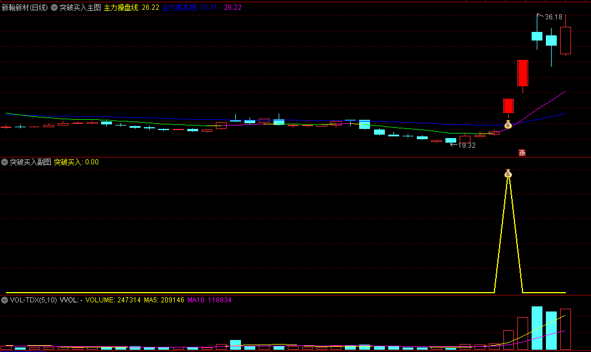
Task: Click the money bag signal on the candlestick chart
Action: point(508,124)
